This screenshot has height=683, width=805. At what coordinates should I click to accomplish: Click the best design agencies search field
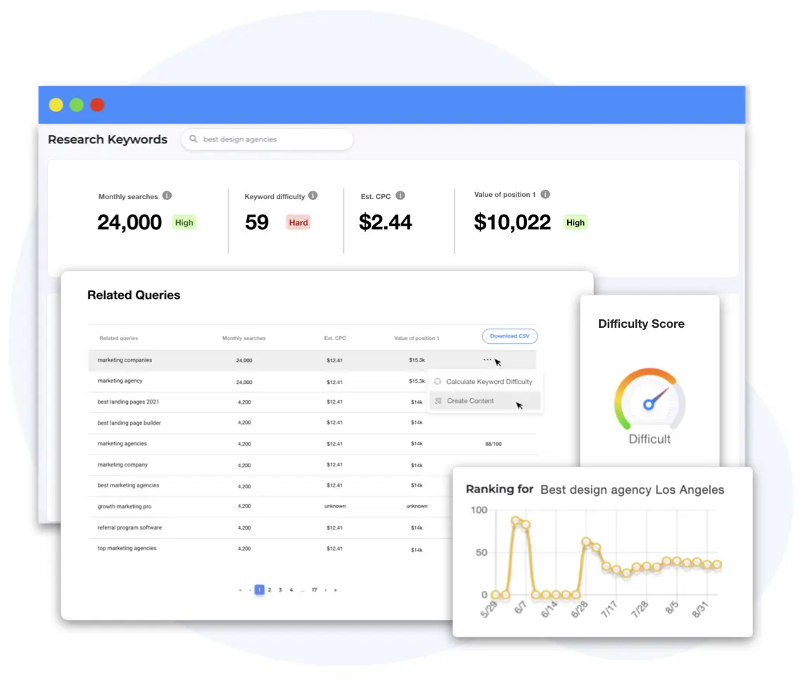click(x=267, y=139)
